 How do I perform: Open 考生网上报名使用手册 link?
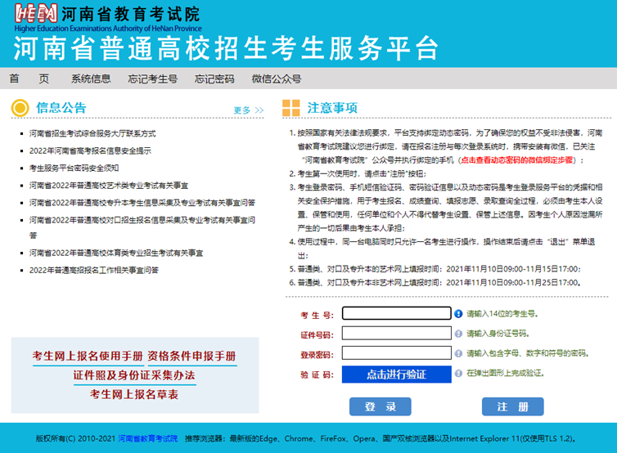coord(88,357)
